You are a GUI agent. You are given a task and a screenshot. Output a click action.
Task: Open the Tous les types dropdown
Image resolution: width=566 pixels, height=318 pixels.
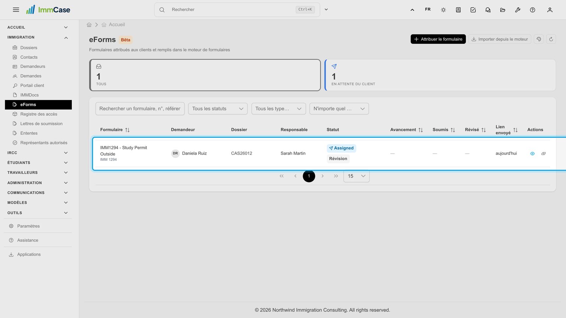[x=278, y=109]
